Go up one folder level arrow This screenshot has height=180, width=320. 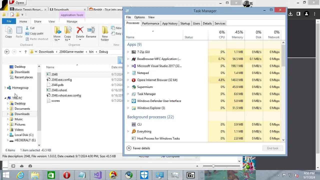point(25,52)
